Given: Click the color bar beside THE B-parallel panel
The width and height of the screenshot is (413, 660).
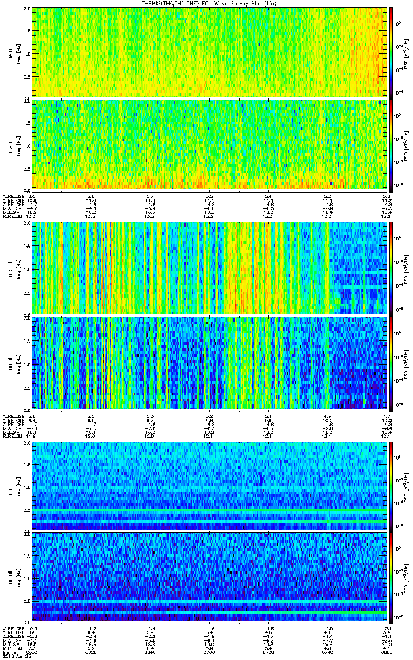Looking at the screenshot, I should (x=392, y=577).
